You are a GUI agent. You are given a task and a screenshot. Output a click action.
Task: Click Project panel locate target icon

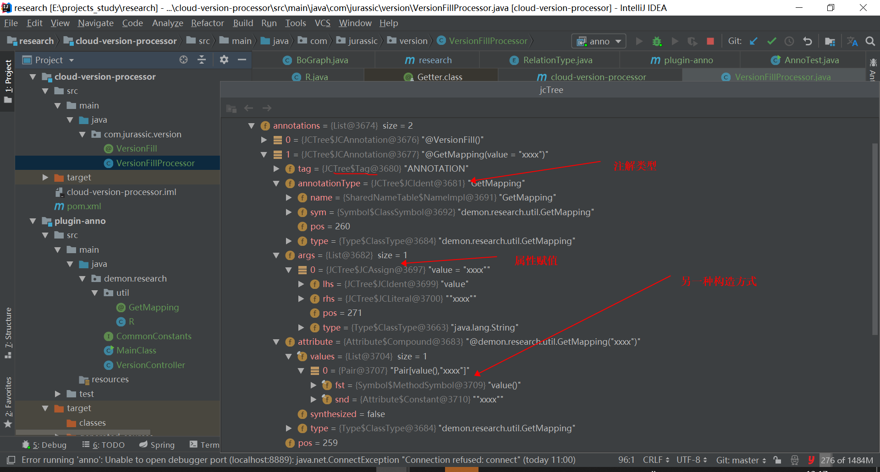tap(183, 60)
